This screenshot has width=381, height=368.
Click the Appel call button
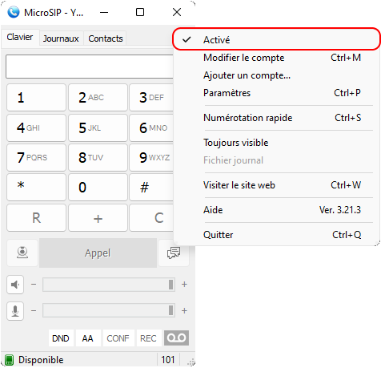[98, 253]
